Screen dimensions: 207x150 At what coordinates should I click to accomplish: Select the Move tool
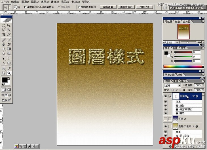tap(9, 25)
